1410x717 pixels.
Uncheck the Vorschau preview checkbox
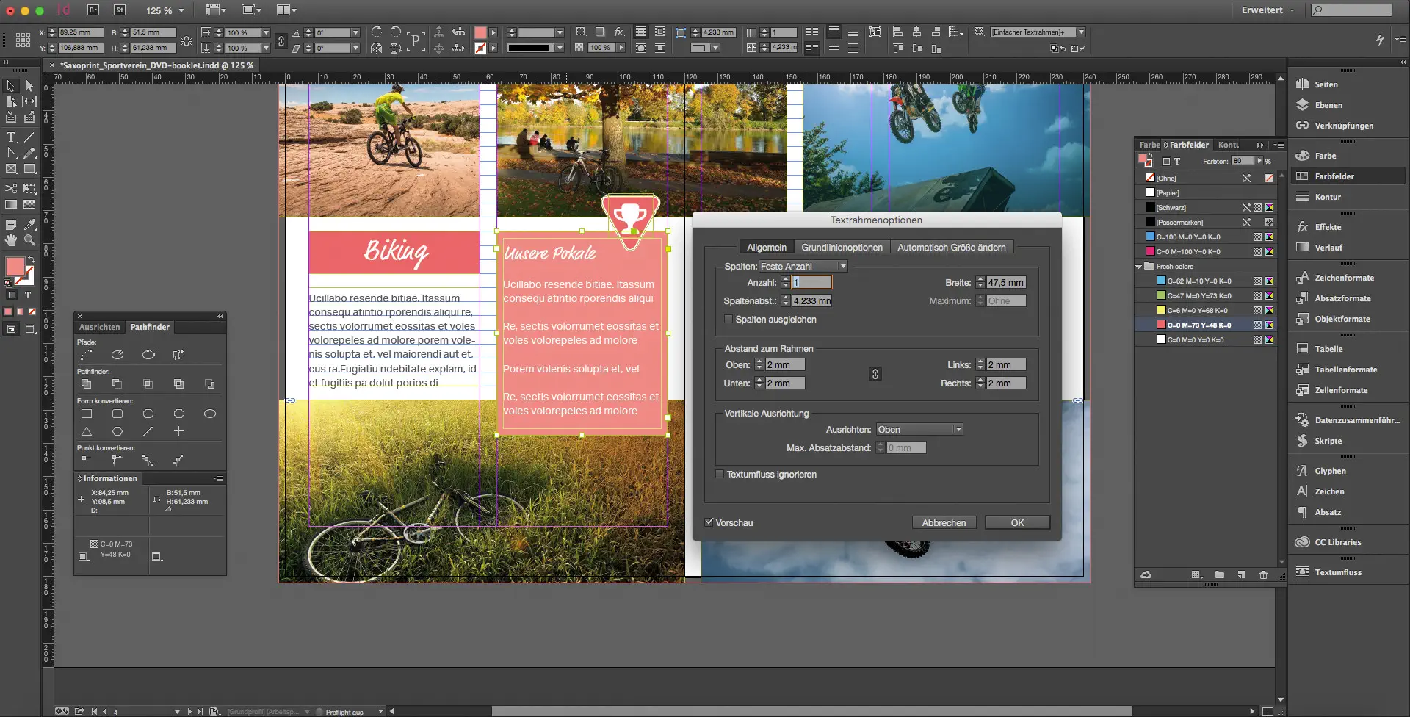[x=709, y=522]
